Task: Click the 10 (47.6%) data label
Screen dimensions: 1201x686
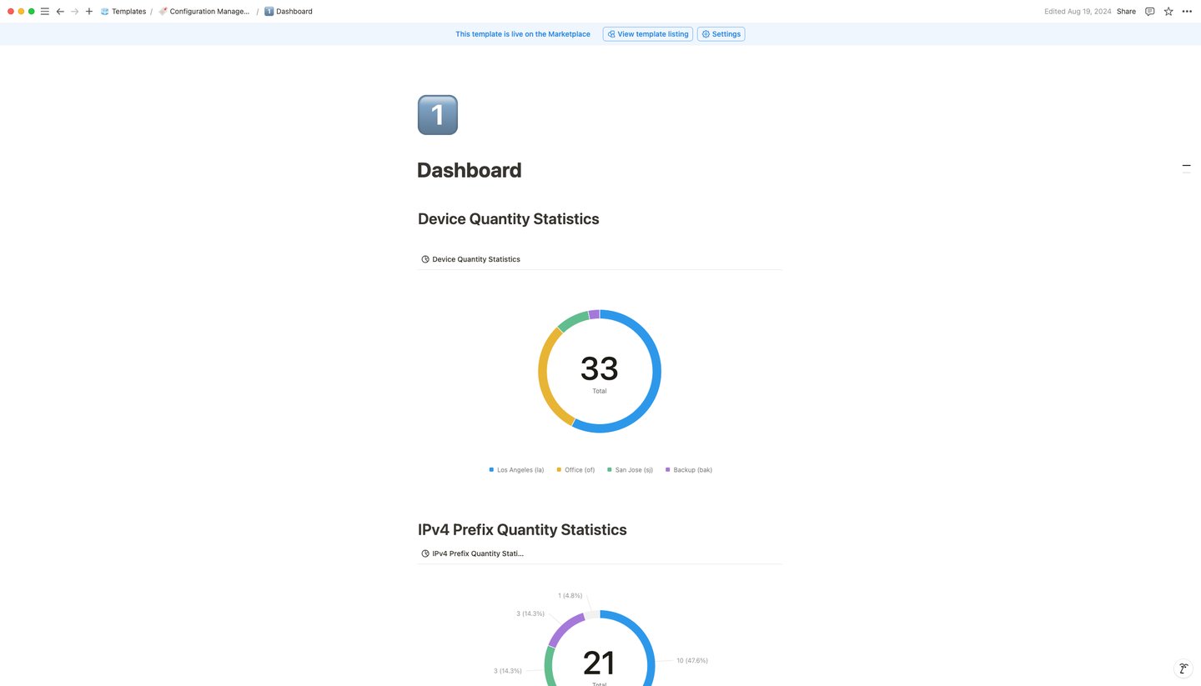Action: coord(691,660)
